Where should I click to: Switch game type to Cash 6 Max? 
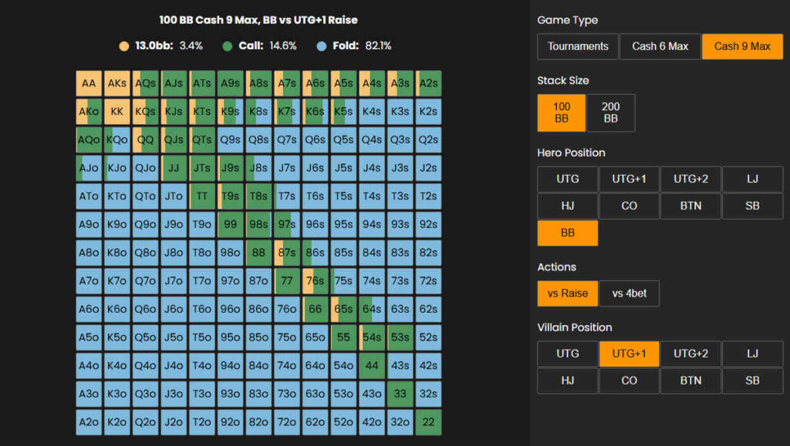(660, 46)
